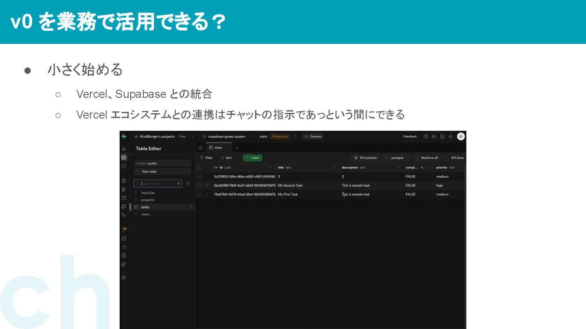The width and height of the screenshot is (586, 329).
Task: Open the completed column header menu
Action: (x=429, y=167)
